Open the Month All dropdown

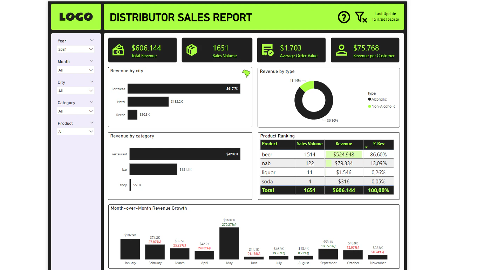[x=75, y=70]
